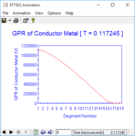This screenshot has width=135, height=136.
Task: Open the Options menu
Action: (x=54, y=13)
